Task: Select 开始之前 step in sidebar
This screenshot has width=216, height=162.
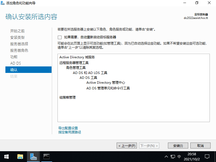Action: [17, 31]
